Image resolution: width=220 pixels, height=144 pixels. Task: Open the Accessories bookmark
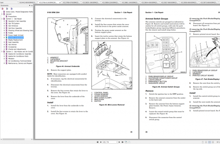12,47
